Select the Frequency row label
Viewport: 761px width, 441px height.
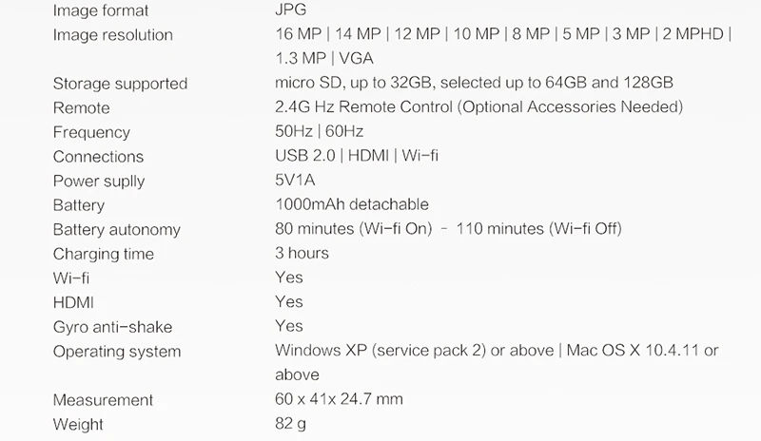91,132
